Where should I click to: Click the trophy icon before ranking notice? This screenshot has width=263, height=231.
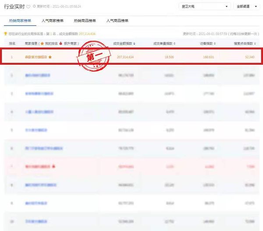[x=5, y=34]
